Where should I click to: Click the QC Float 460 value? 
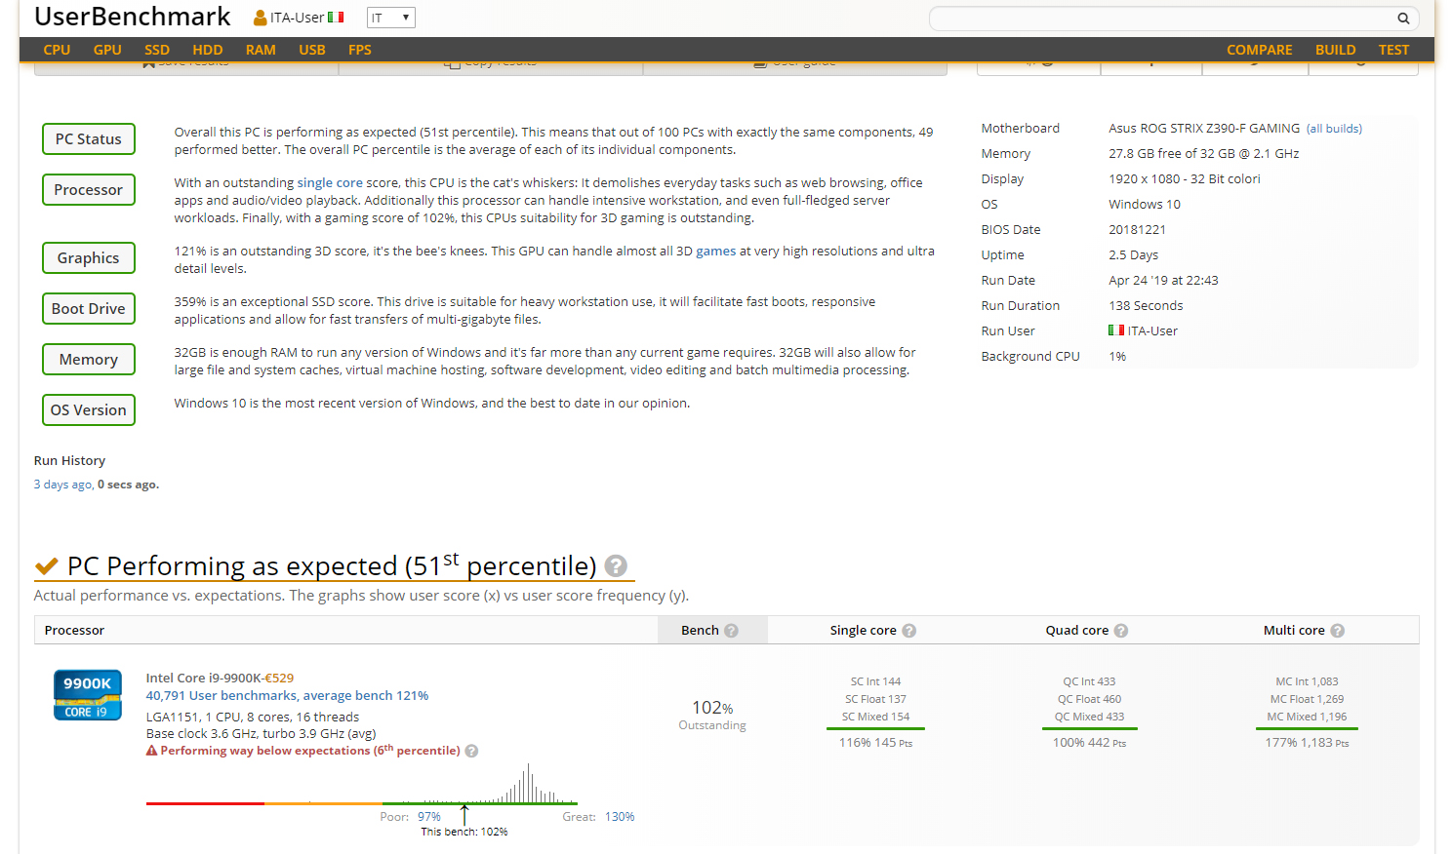(1089, 699)
